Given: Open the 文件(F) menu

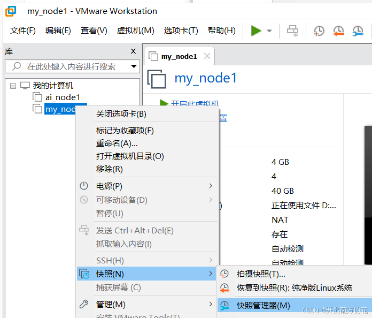Looking at the screenshot, I should 23,31.
